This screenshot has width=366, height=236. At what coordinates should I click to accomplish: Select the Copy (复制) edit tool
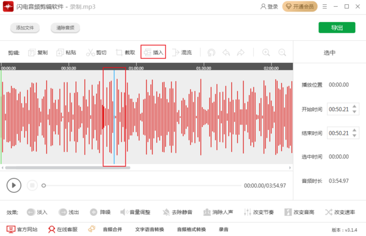tap(38, 52)
